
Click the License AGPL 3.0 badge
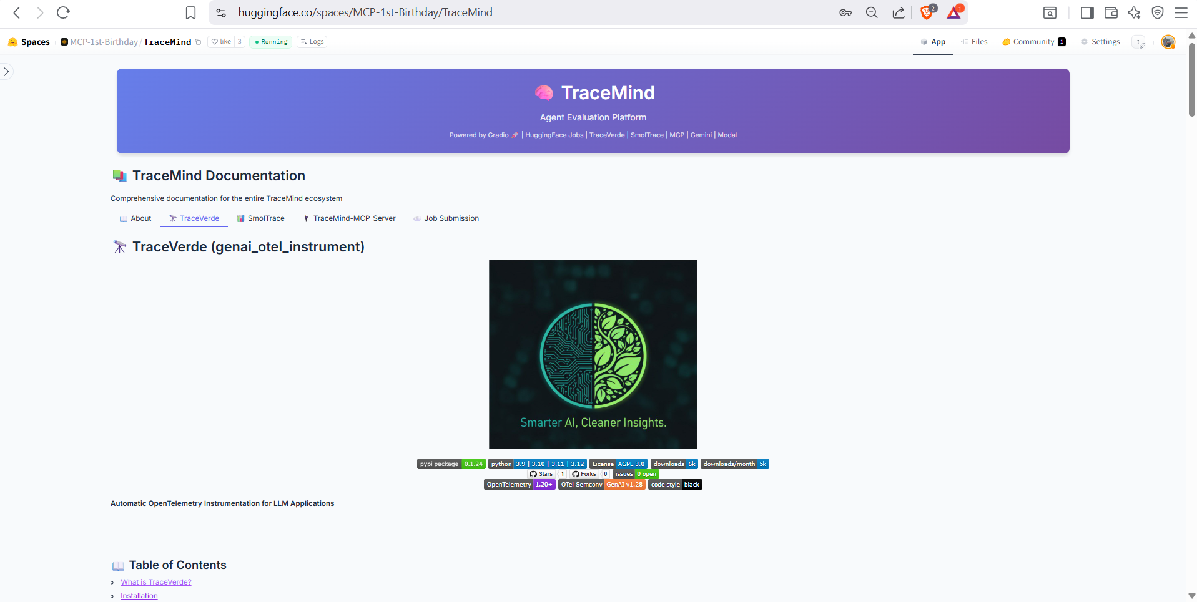618,464
